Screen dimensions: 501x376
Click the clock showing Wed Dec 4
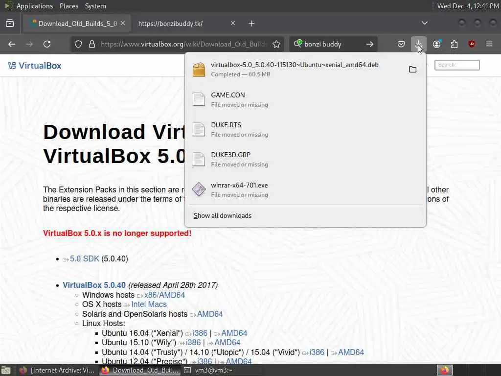pyautogui.click(x=468, y=6)
